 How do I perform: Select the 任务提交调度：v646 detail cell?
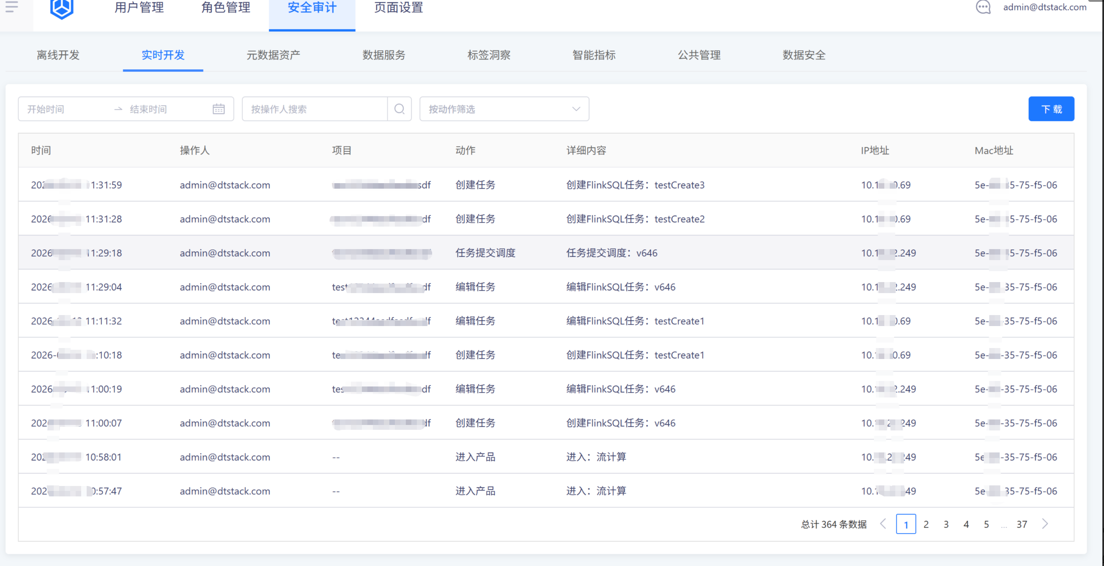(x=612, y=252)
